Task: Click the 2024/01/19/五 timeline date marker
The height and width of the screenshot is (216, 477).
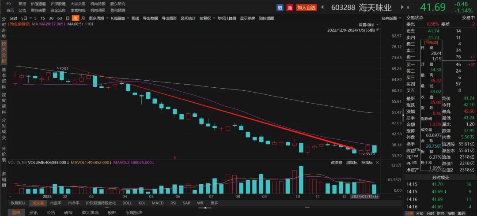Action: click(365, 197)
